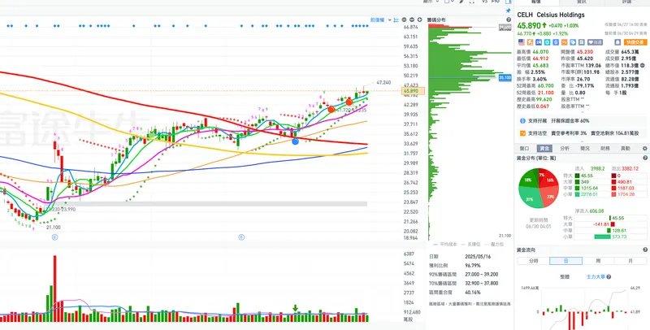Select 月 fund flow period
Image resolution: width=650 pixels, height=330 pixels.
630,261
